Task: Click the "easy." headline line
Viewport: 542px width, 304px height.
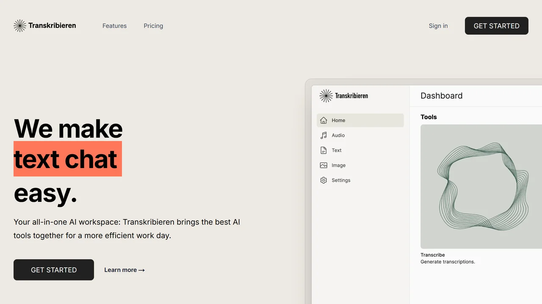Action: [x=45, y=193]
